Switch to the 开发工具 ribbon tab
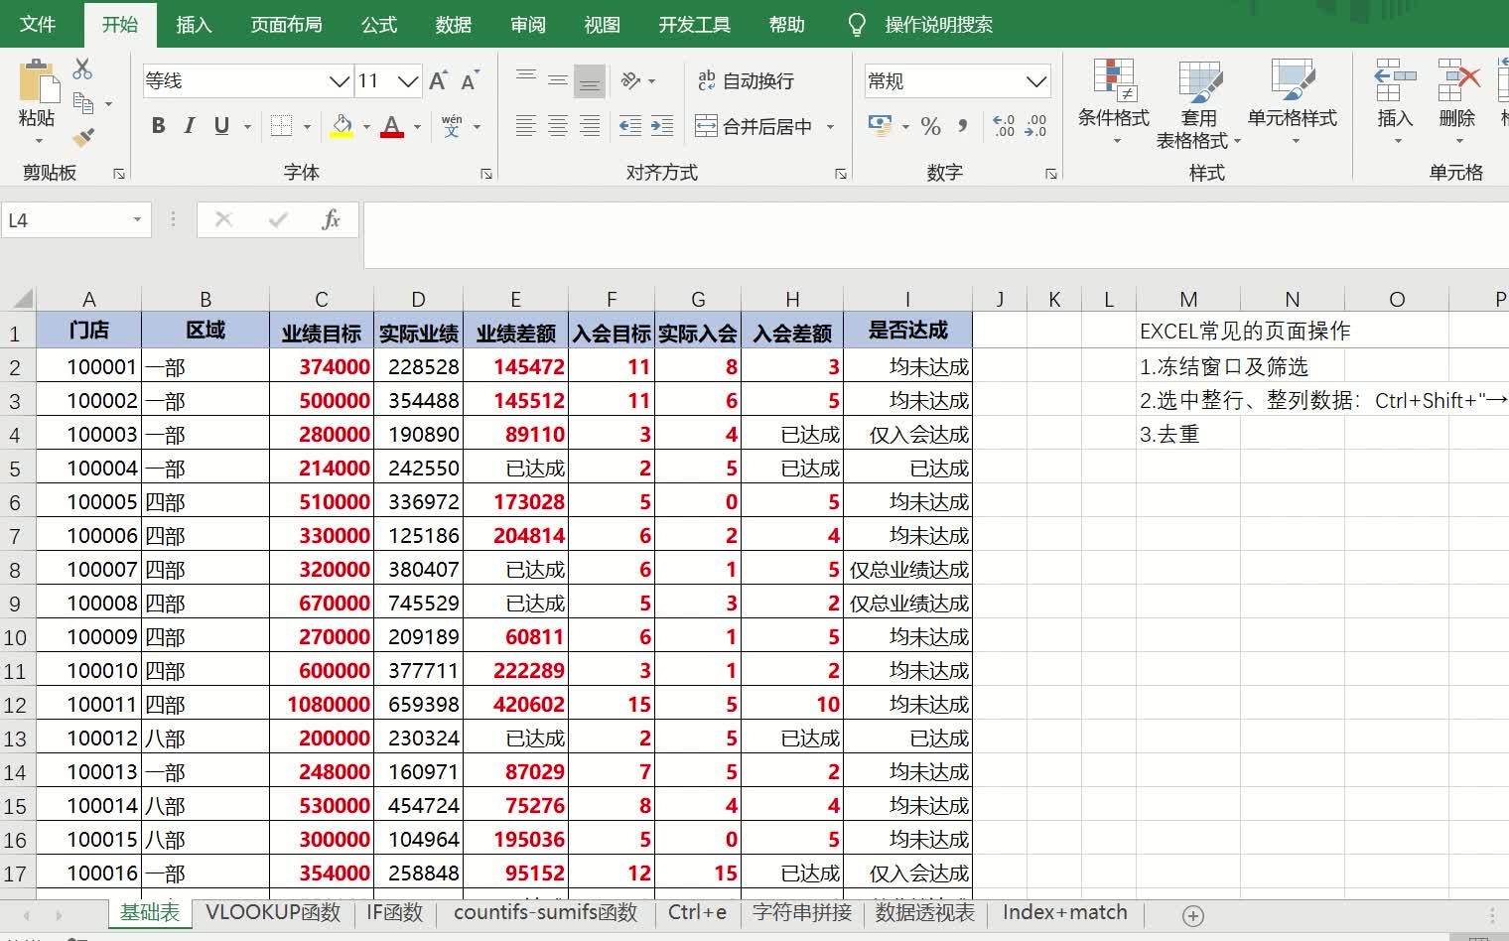 (694, 24)
